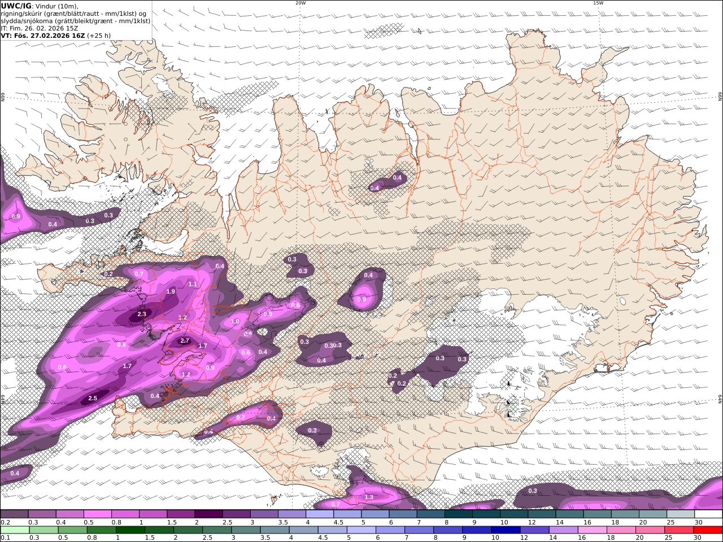Click the 1.9 precipitation value on the map
Viewport: 723px width, 542px height.
[x=171, y=292]
